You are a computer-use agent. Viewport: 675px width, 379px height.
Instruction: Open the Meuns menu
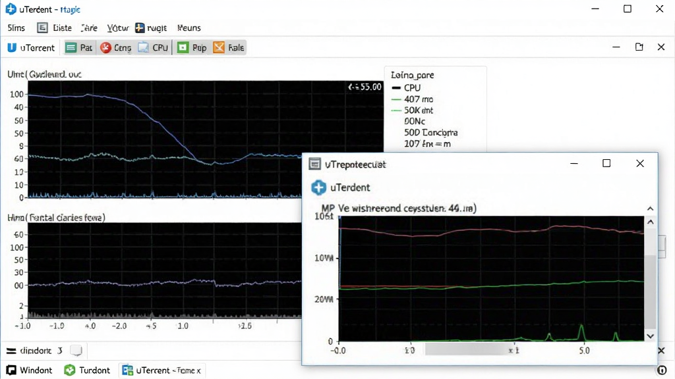[x=189, y=28]
